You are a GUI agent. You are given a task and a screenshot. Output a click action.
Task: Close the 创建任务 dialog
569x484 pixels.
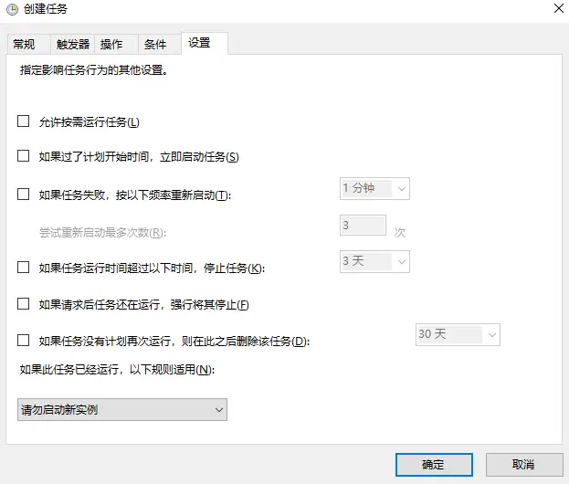559,8
